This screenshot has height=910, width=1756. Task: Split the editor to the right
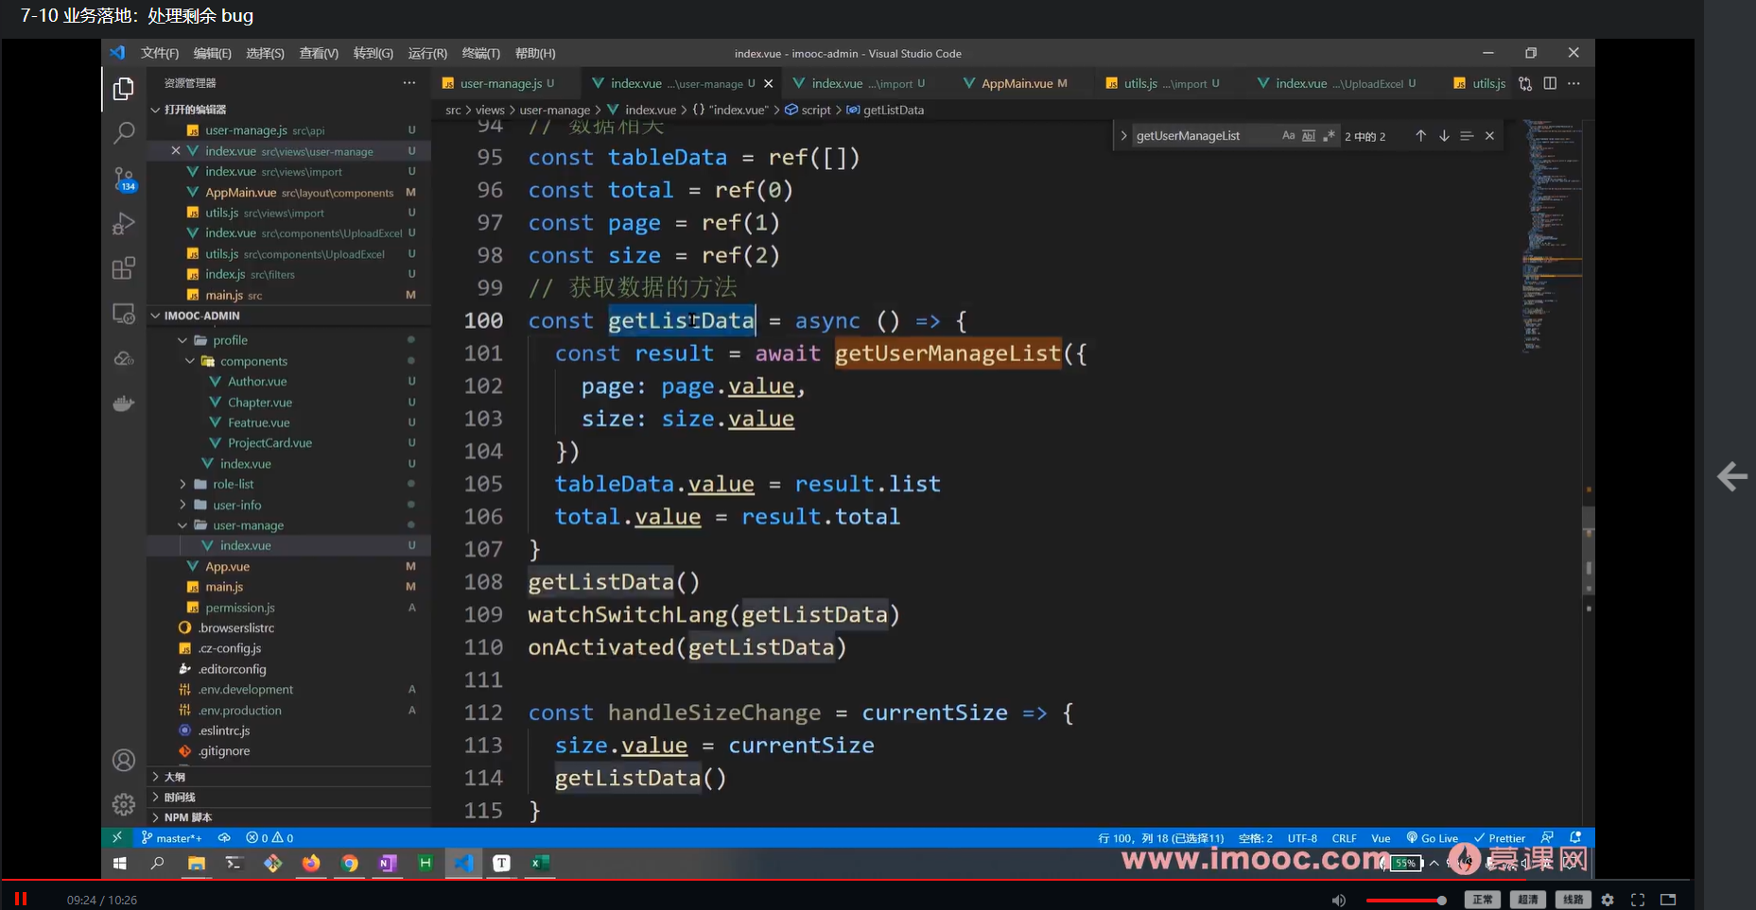click(1550, 83)
